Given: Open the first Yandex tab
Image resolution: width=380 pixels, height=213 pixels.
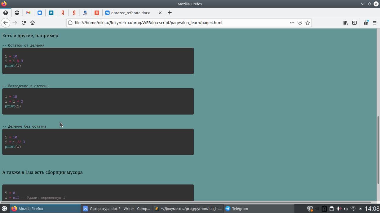Looking at the screenshot, I should tap(63, 13).
